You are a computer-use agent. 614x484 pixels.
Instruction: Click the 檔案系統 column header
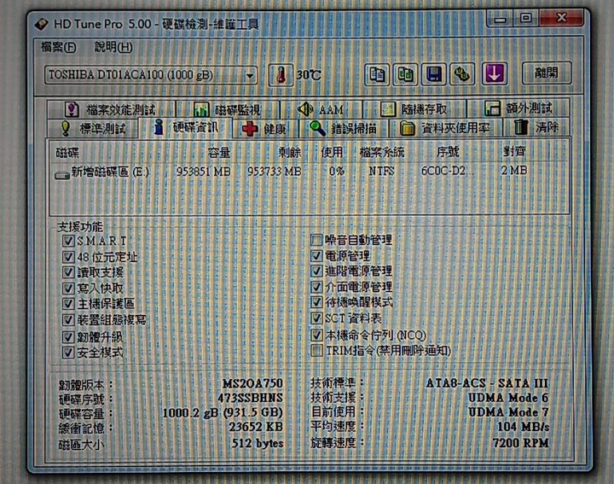tap(382, 152)
